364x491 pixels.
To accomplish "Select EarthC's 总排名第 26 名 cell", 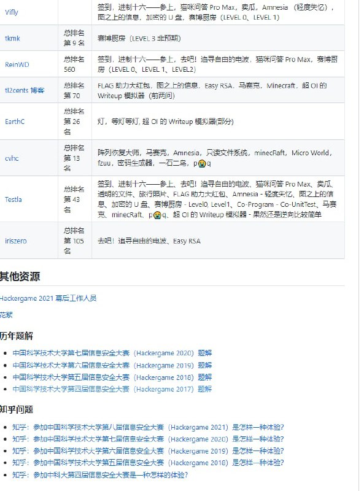I will [x=74, y=121].
